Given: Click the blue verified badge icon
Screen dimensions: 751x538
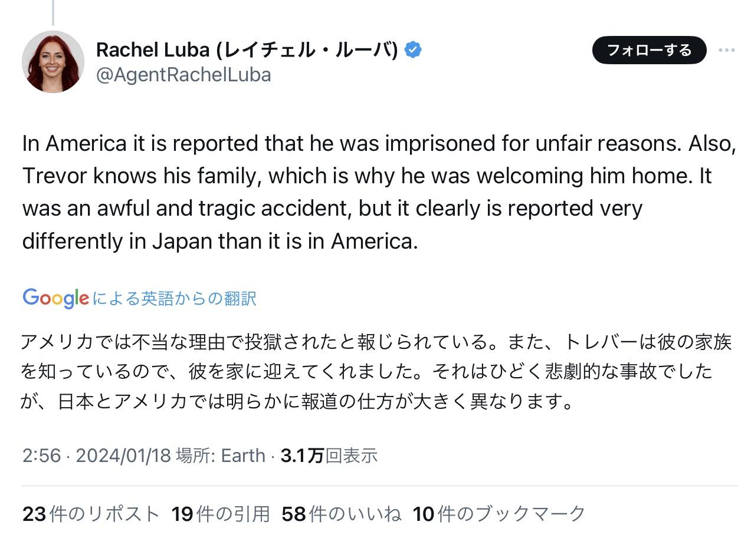Looking at the screenshot, I should click(x=413, y=50).
